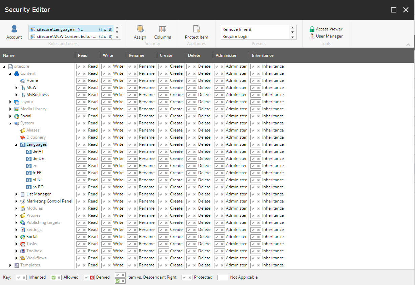Click the User Manager link
Image resolution: width=415 pixels, height=285 pixels.
(x=329, y=36)
